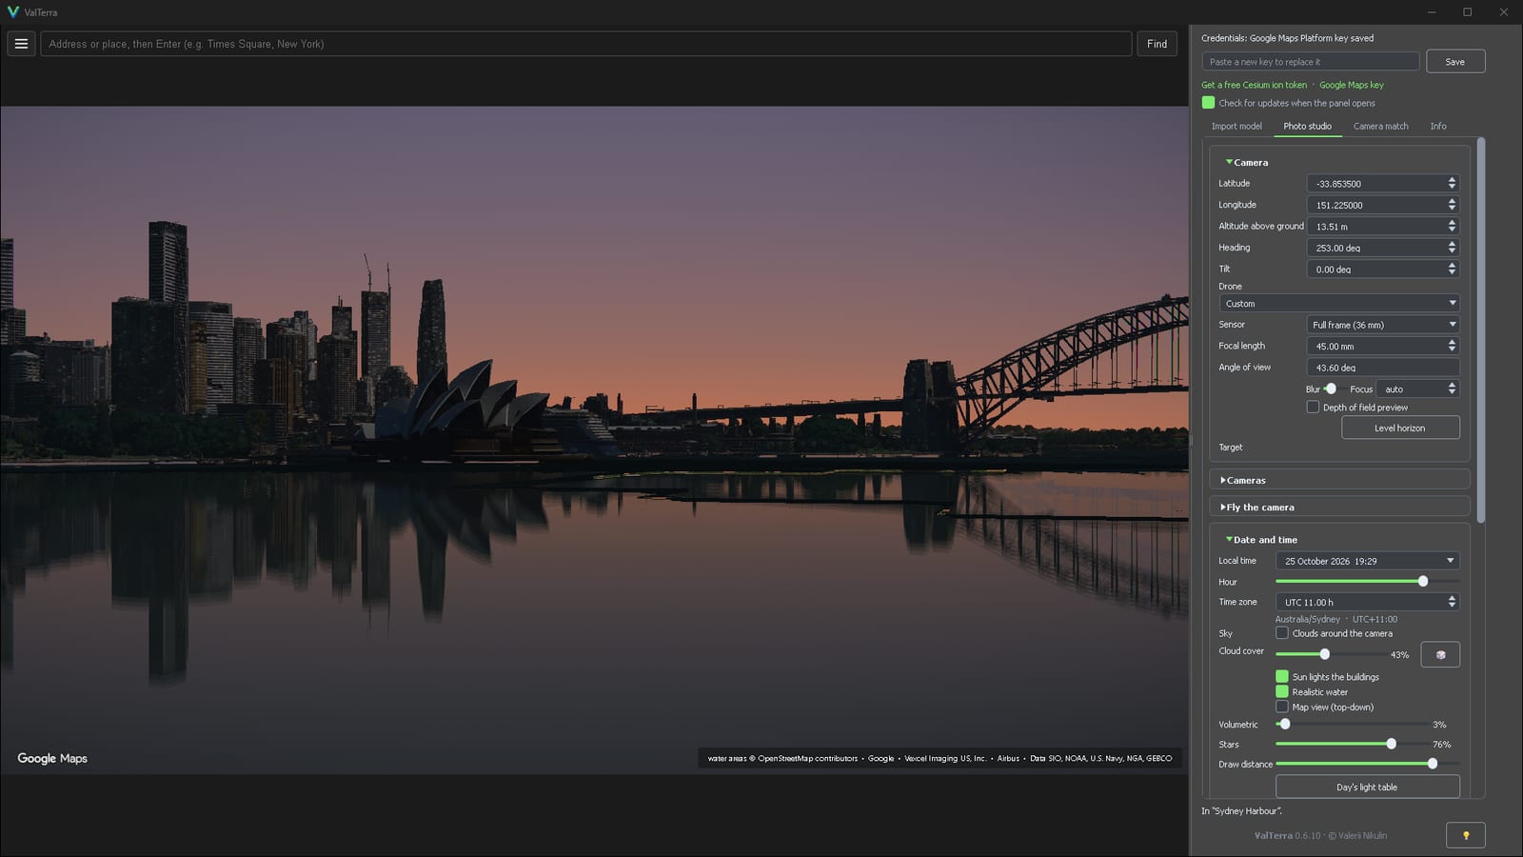Image resolution: width=1523 pixels, height=857 pixels.
Task: Open the Camera match tab
Action: tap(1380, 126)
